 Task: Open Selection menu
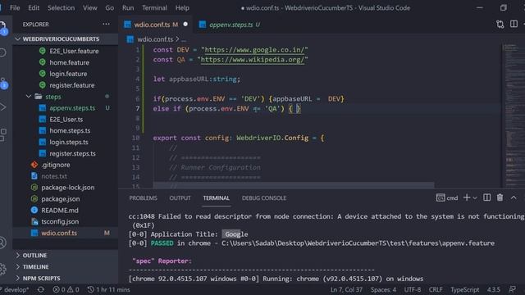pos(61,7)
